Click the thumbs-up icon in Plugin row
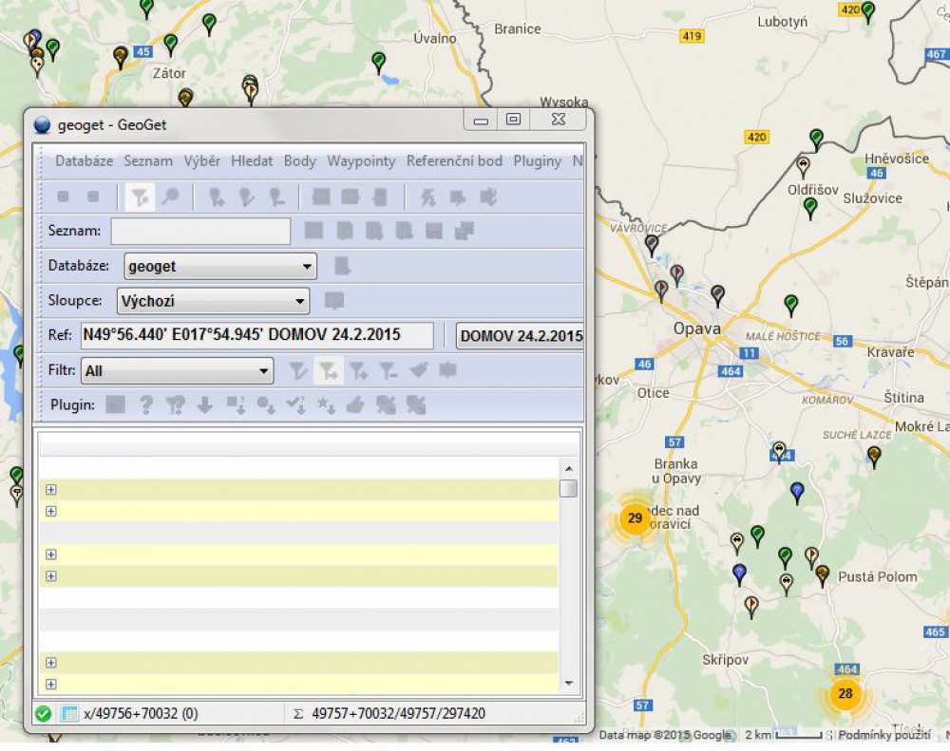This screenshot has height=751, width=950. point(355,404)
